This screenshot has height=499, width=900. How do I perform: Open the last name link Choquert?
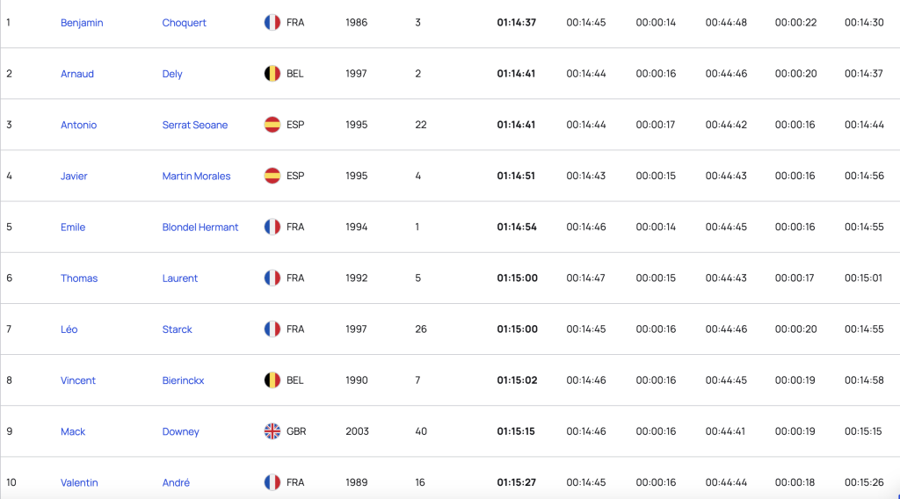point(184,23)
